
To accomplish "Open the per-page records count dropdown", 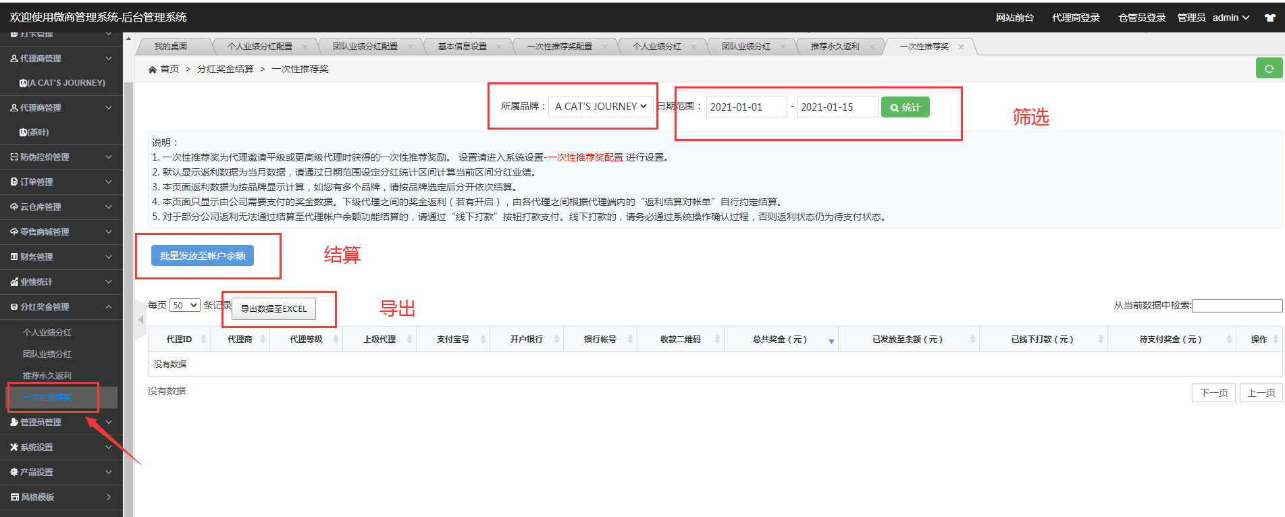I will pos(185,305).
